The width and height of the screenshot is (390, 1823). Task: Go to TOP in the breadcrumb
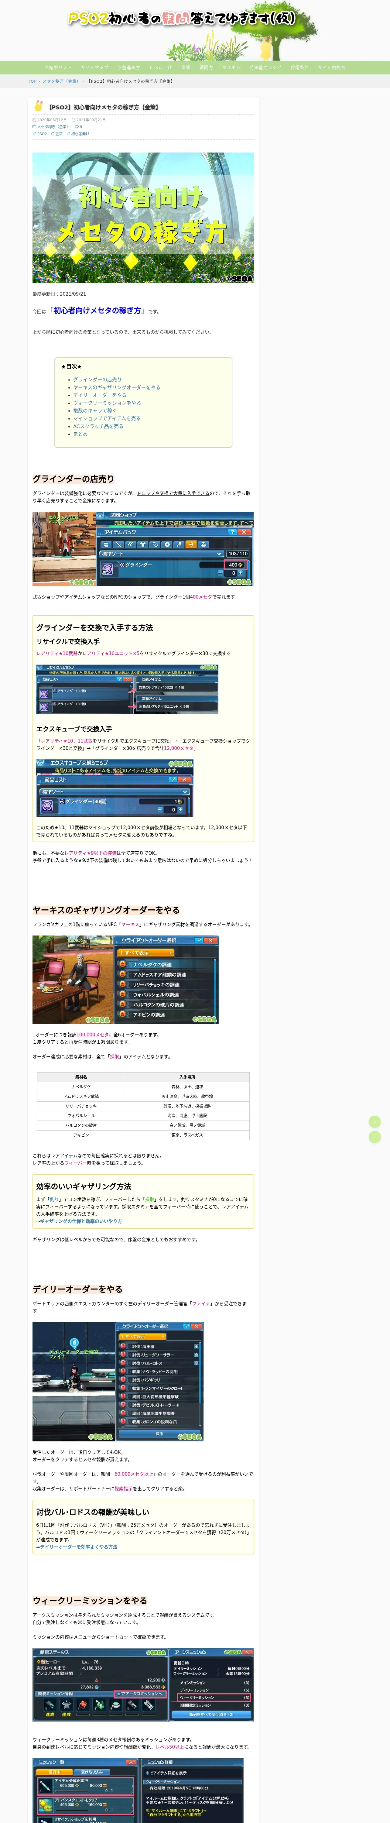(32, 81)
